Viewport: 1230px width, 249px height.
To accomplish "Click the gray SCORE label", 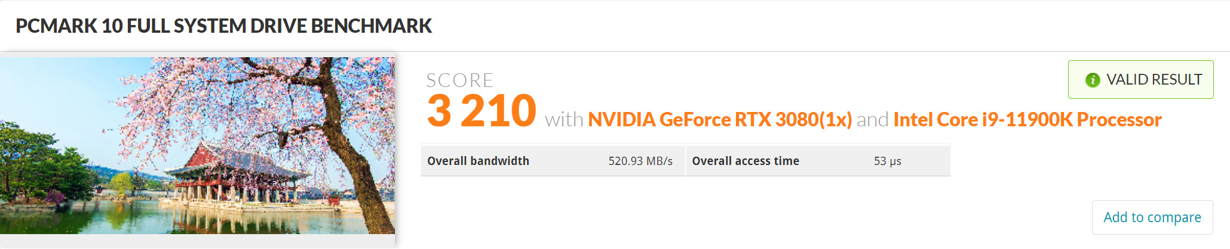I will point(459,80).
